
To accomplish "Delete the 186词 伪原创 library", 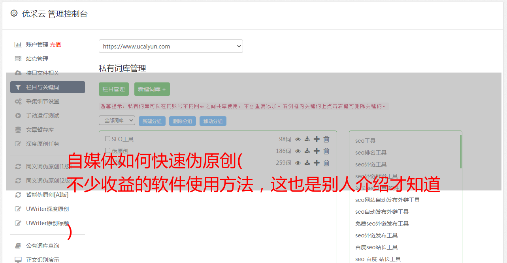I will (326, 151).
